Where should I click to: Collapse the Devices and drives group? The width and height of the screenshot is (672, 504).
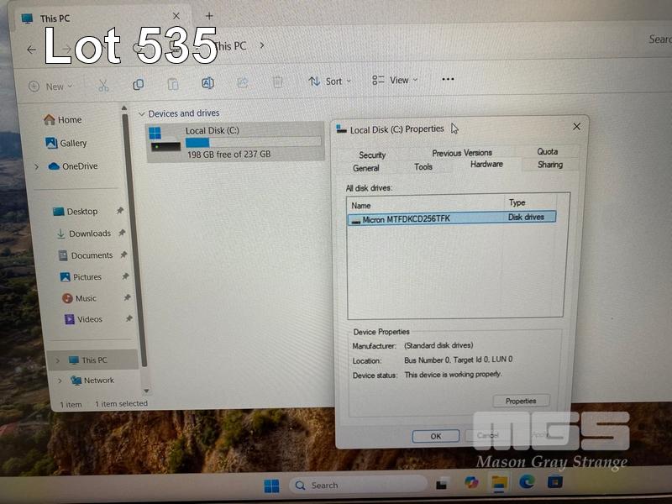(x=141, y=113)
